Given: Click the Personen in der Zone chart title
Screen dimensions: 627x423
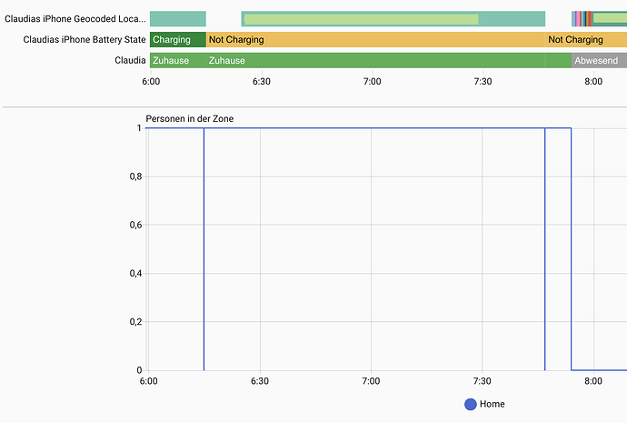Looking at the screenshot, I should pos(190,118).
